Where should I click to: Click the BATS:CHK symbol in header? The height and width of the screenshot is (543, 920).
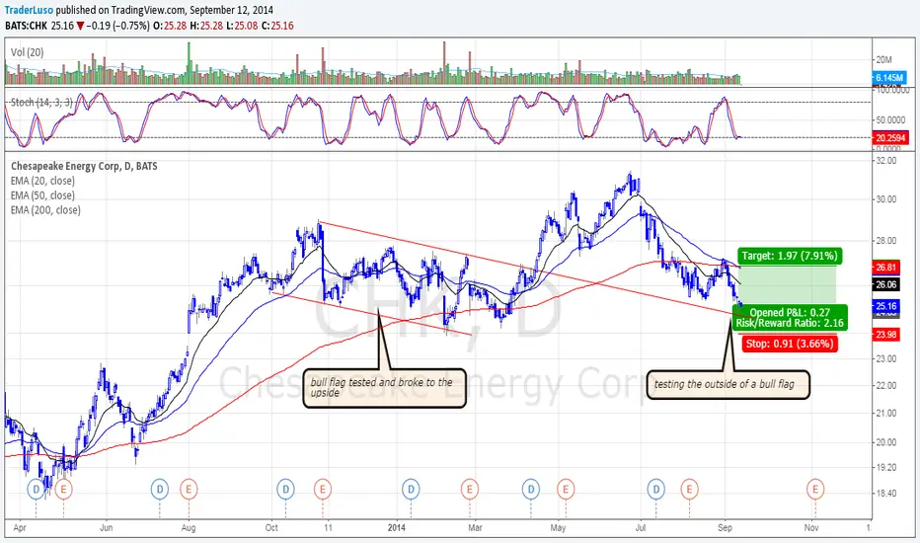[26, 26]
